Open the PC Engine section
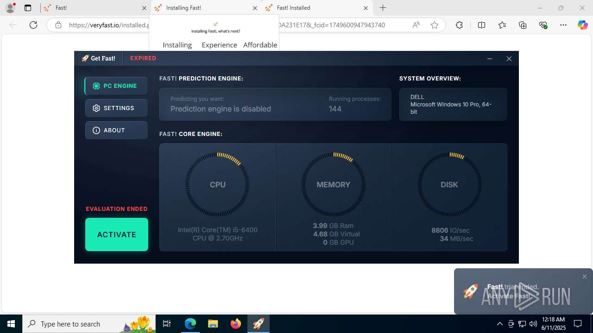This screenshot has width=593, height=333. (x=116, y=86)
